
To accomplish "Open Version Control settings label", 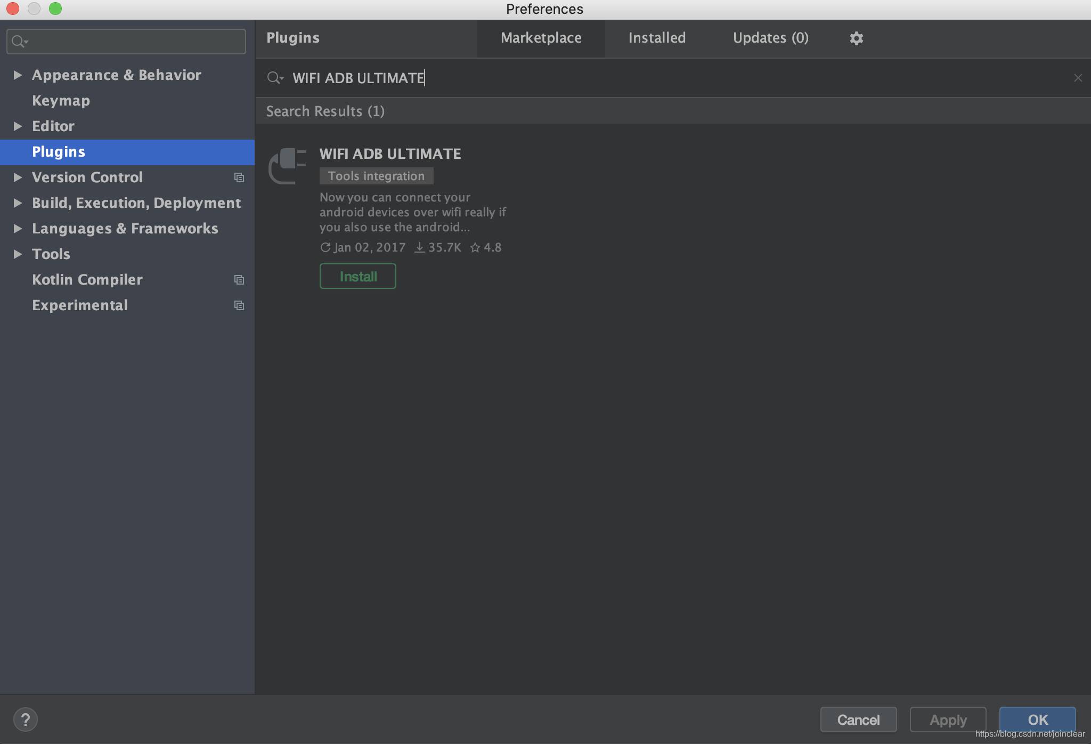I will [87, 177].
